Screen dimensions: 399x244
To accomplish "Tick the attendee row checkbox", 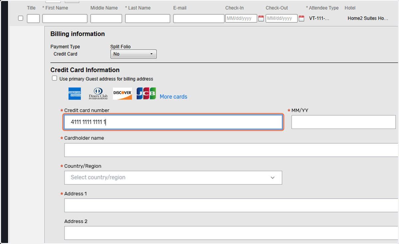I will 21,18.
